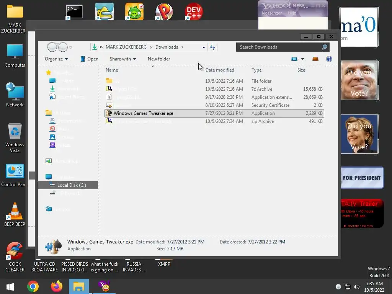The width and height of the screenshot is (392, 294).
Task: Open the Network desktop icon
Action: pyautogui.click(x=15, y=95)
